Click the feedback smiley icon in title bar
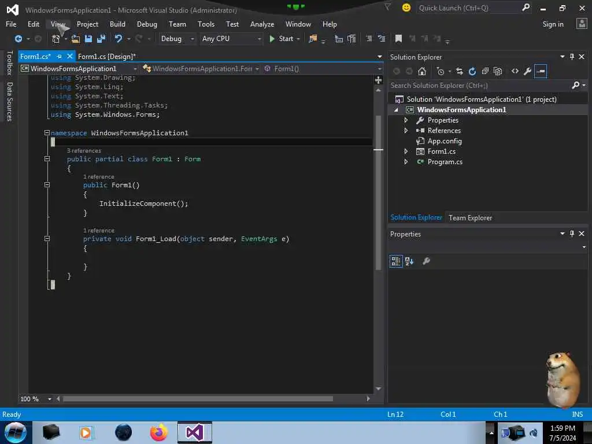Viewport: 592px width, 444px height. pos(406,8)
